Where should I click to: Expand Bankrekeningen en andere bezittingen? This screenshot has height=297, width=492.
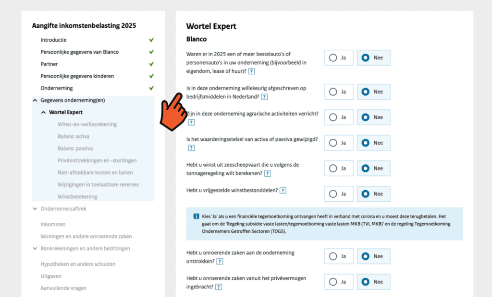[35, 249]
